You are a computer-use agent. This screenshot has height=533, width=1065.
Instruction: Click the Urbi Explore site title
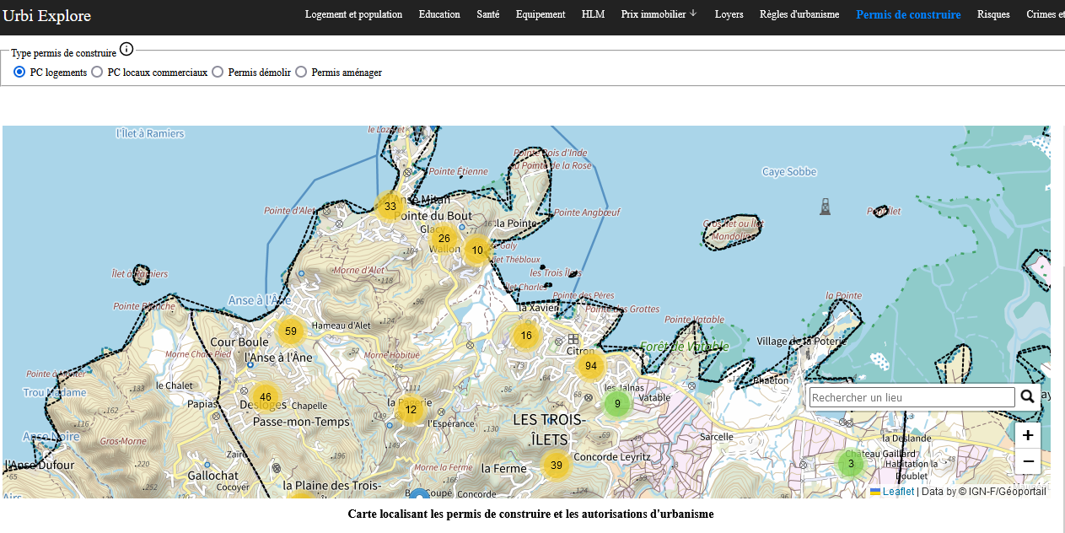[x=47, y=15]
